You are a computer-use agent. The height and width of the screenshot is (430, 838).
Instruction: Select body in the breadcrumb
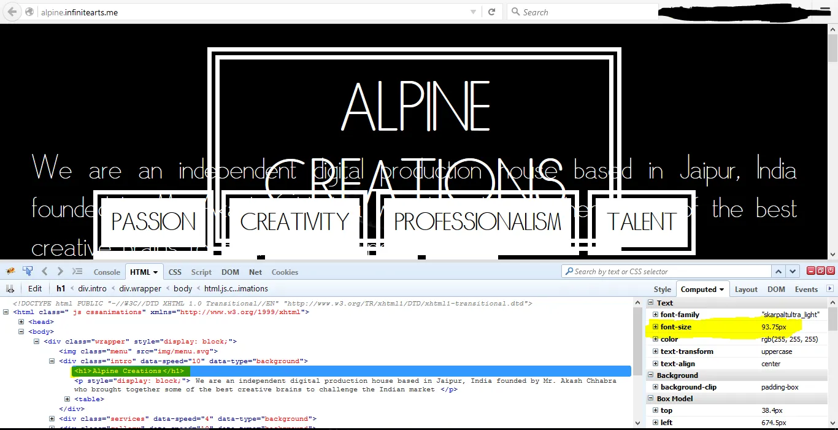[x=183, y=288]
